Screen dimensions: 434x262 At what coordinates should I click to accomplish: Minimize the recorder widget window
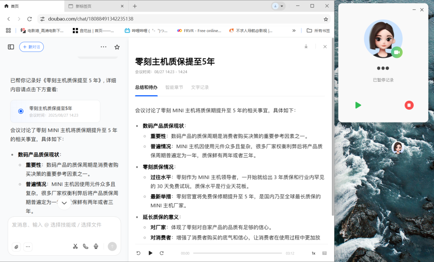(414, 9)
